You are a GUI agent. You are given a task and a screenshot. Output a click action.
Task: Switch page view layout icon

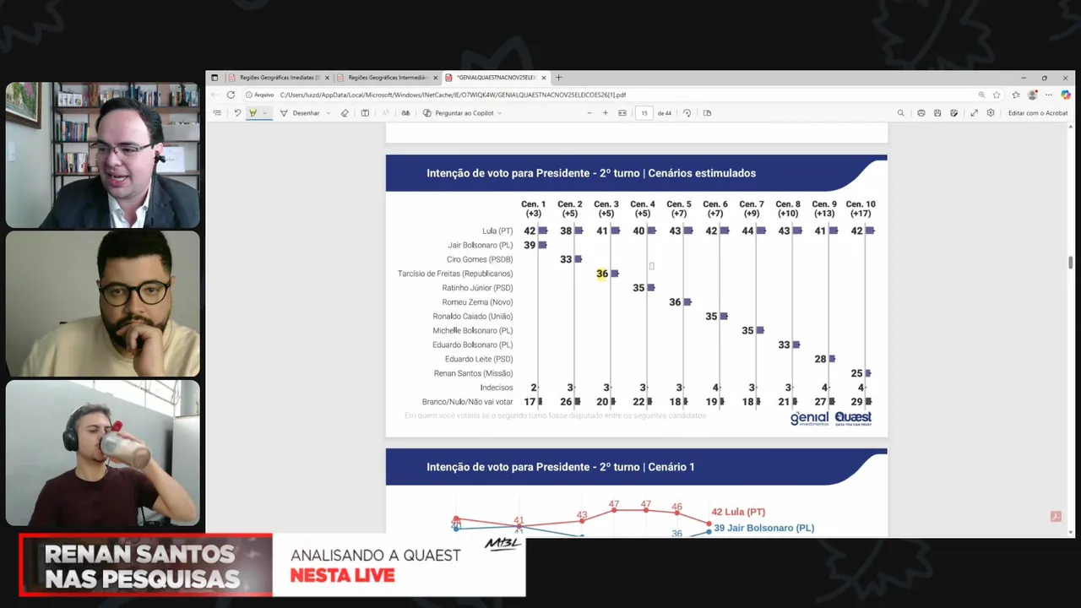coord(707,113)
